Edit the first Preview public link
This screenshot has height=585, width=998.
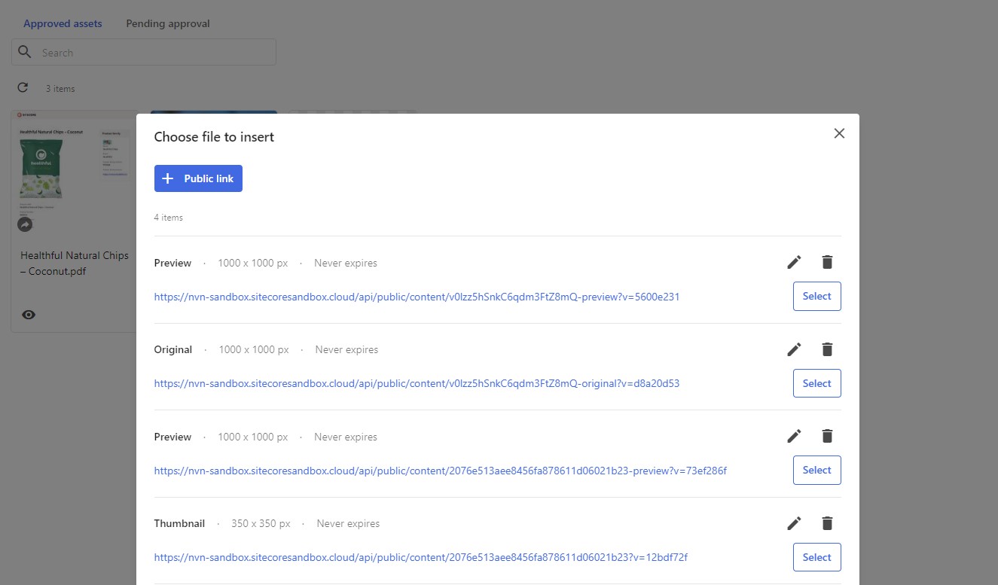793,261
